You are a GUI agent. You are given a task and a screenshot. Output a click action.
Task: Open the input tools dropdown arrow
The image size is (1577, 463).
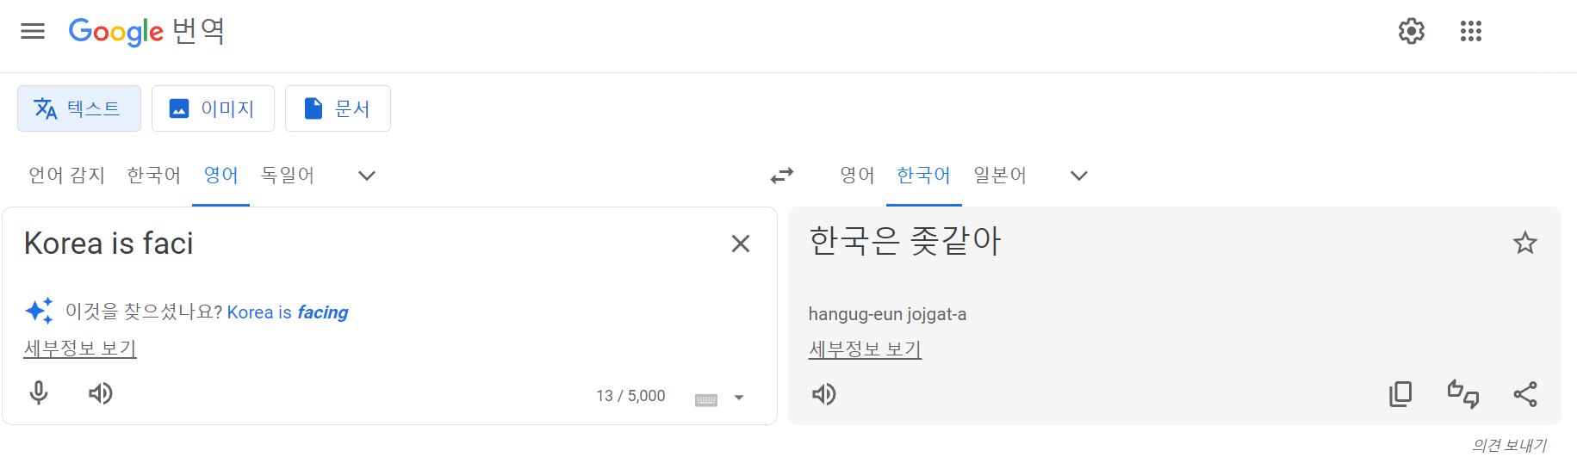click(738, 398)
